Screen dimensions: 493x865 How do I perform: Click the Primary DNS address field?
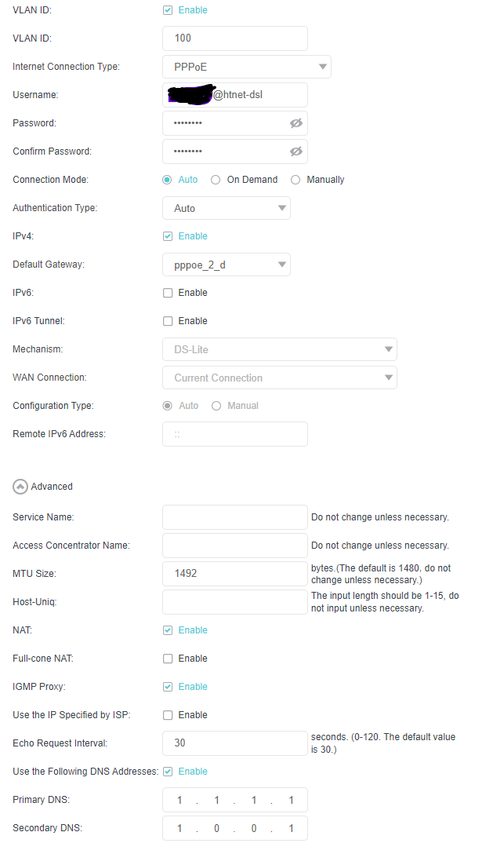click(x=235, y=800)
